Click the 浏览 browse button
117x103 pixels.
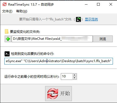click(103, 39)
